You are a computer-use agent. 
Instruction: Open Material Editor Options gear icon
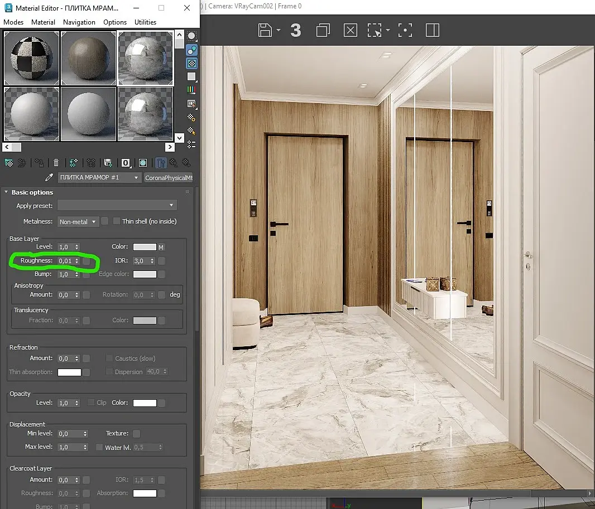point(191,118)
